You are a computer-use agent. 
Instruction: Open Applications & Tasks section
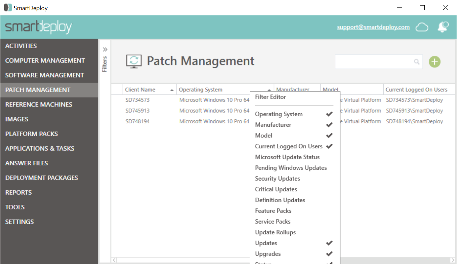click(x=49, y=148)
